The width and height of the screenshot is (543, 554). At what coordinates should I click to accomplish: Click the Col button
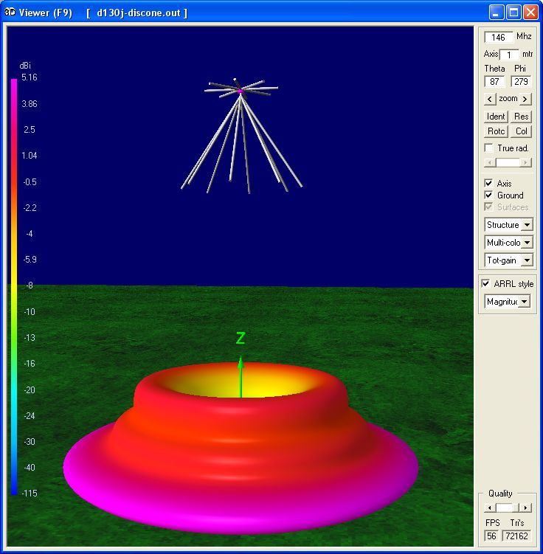(521, 131)
